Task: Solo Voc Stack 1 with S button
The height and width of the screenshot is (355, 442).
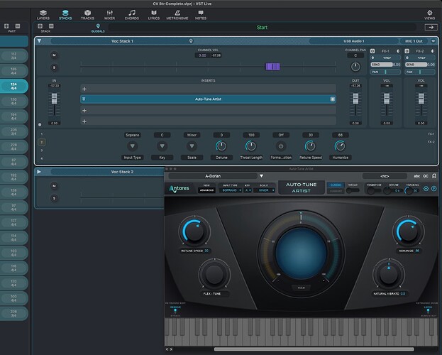Action: tap(54, 67)
